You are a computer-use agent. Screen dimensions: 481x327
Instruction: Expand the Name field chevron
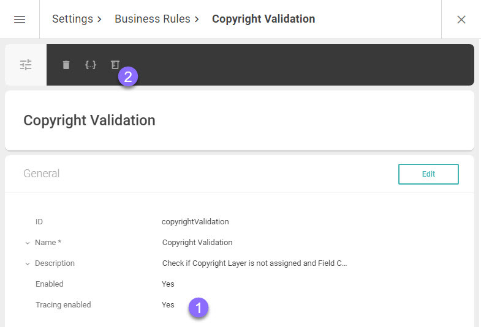click(x=28, y=243)
